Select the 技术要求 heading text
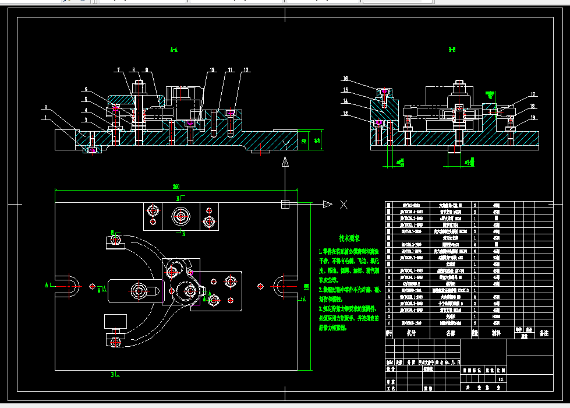570x408 pixels. (349, 238)
